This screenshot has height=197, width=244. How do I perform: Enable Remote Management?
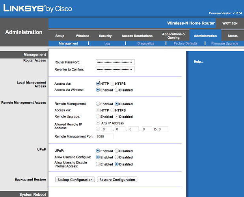point(98,104)
